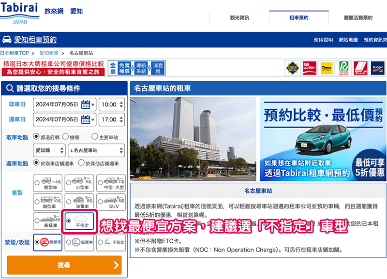Viewport: 387px width, 279px height.
Task: Click the car icon beside 愛知租車預約
Action: pos(7,40)
